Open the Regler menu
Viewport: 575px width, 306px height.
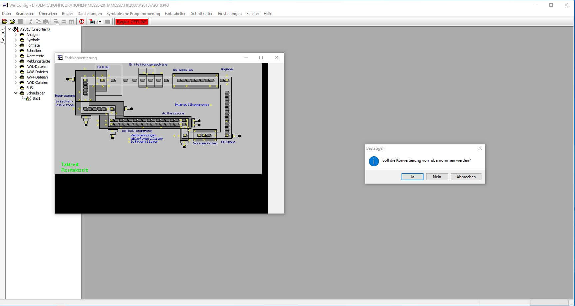(x=67, y=14)
